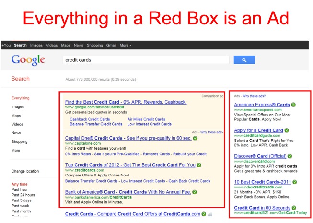Viewport: 313px width, 223px height.
Task: Click Why these ads? above Capital One ad
Action: [x=212, y=132]
